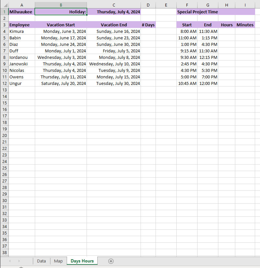Select the Thursday, July 4, 2024 holiday date
This screenshot has height=268, width=260.
[114, 12]
